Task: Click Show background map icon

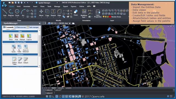Action: (x=11, y=37)
